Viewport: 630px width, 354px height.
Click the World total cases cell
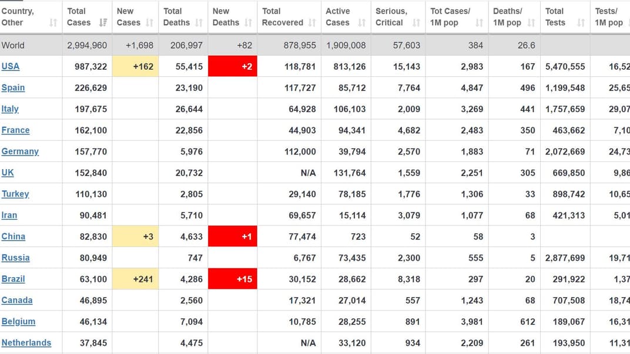[87, 45]
